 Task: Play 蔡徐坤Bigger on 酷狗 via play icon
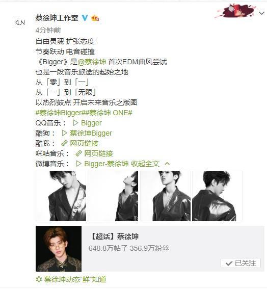pyautogui.click(x=64, y=133)
